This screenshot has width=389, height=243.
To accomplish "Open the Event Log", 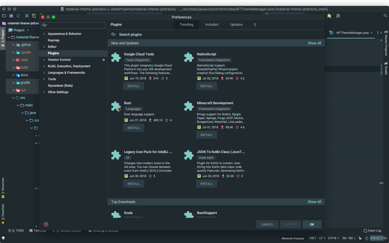I will click(372, 231).
